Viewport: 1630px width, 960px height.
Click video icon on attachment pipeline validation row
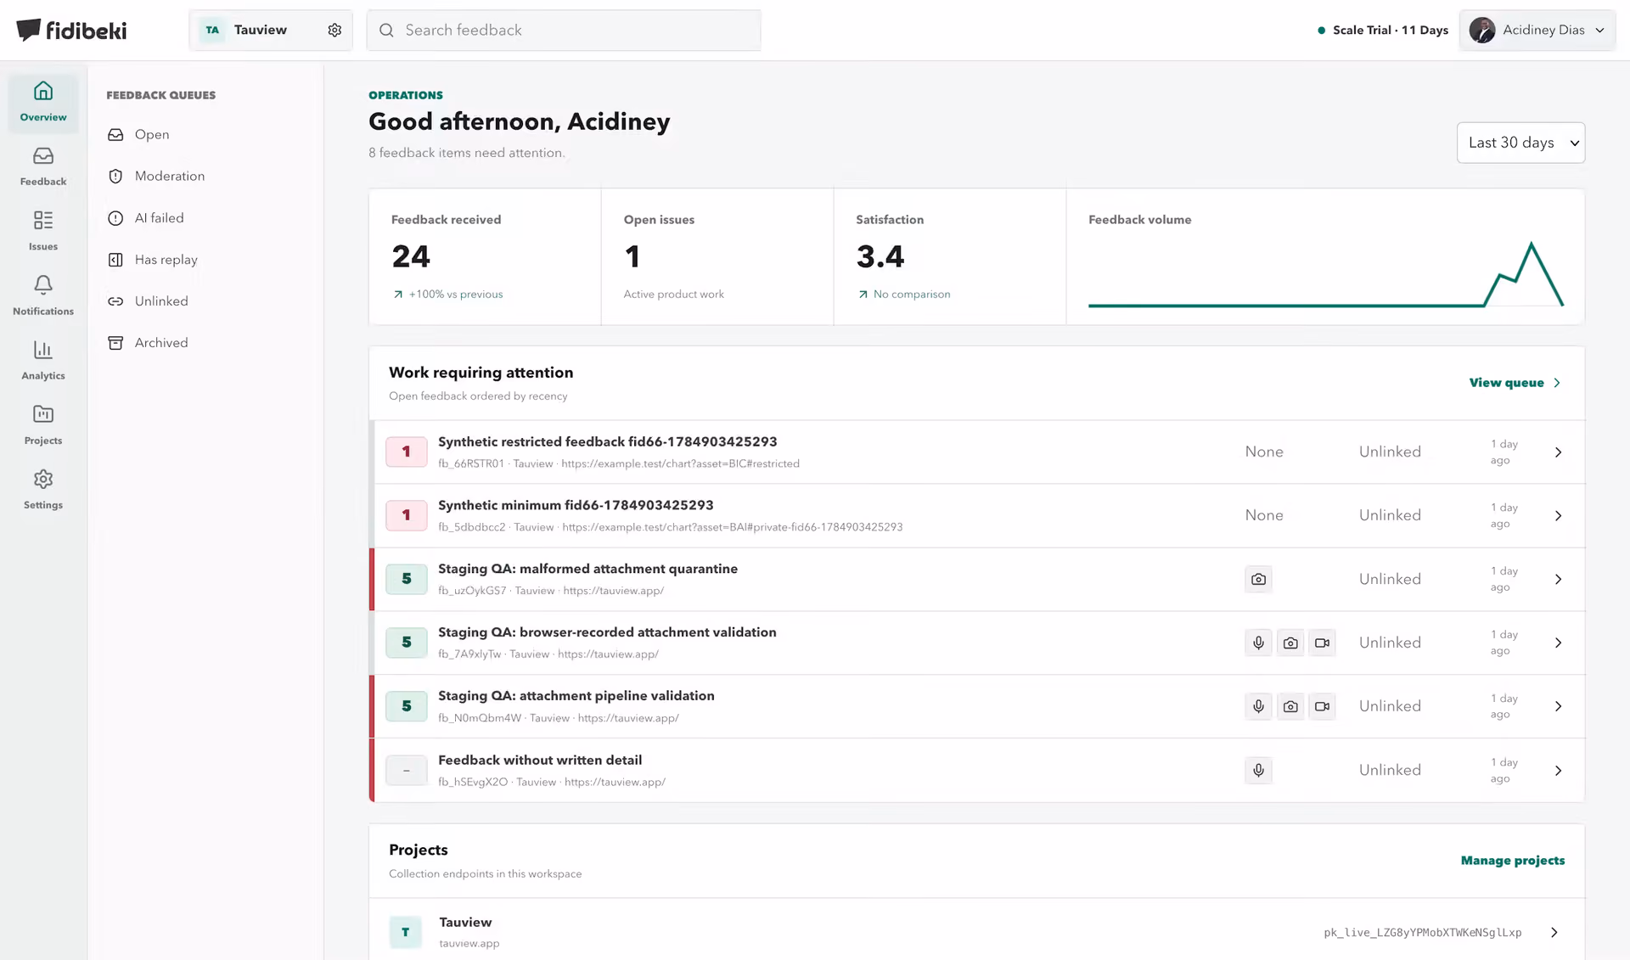[1322, 706]
